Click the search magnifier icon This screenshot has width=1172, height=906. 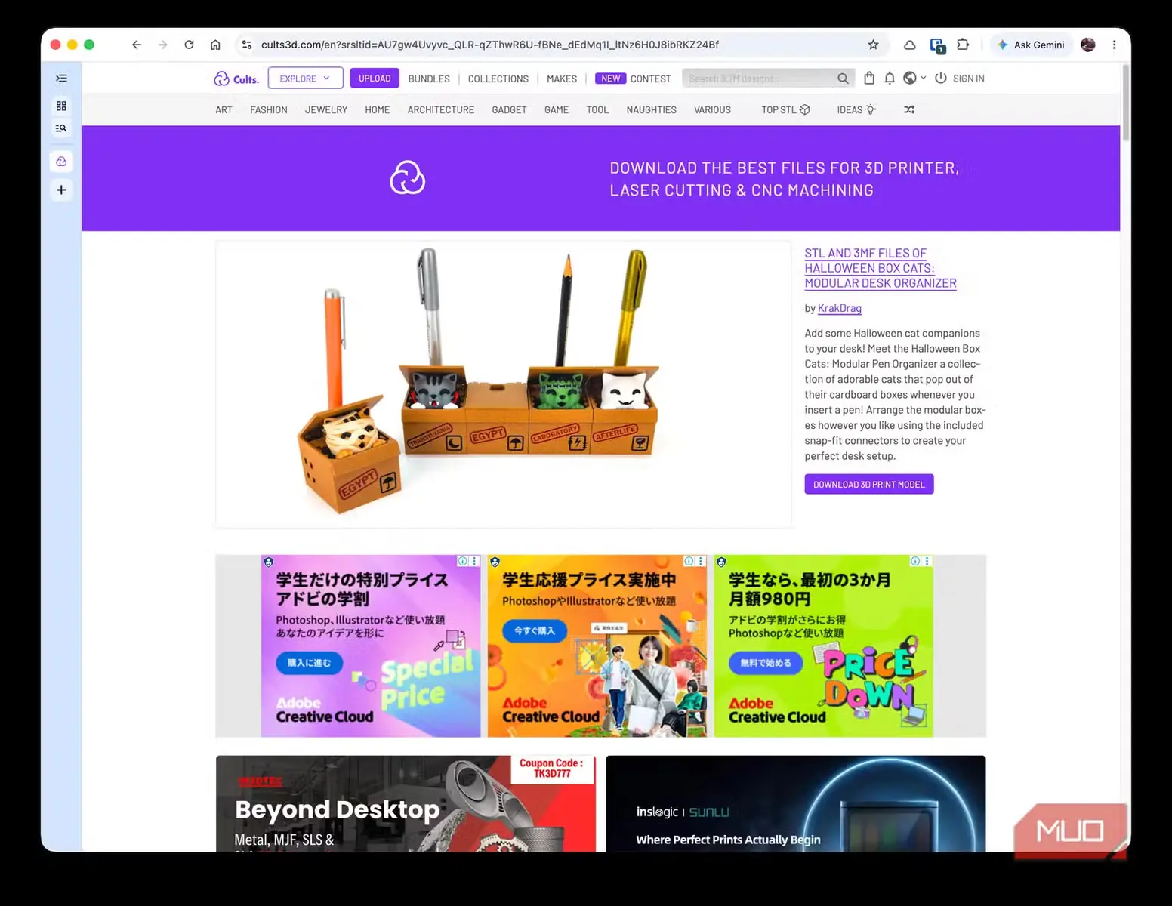843,79
